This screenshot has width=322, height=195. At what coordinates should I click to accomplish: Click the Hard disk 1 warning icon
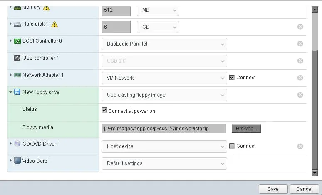[x=54, y=24]
